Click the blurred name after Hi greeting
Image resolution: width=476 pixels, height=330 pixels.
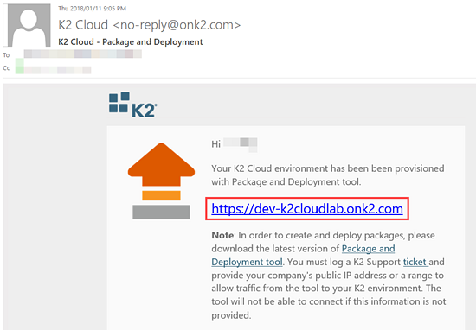tap(240, 144)
